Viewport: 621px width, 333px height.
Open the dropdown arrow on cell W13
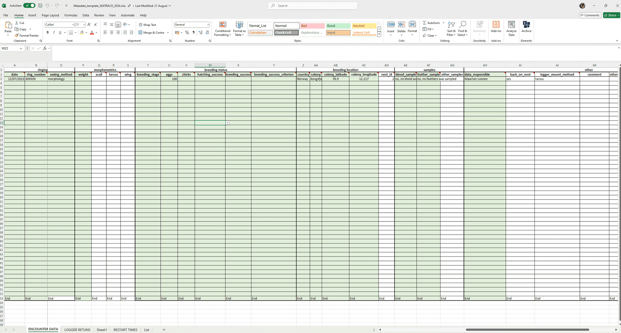227,123
